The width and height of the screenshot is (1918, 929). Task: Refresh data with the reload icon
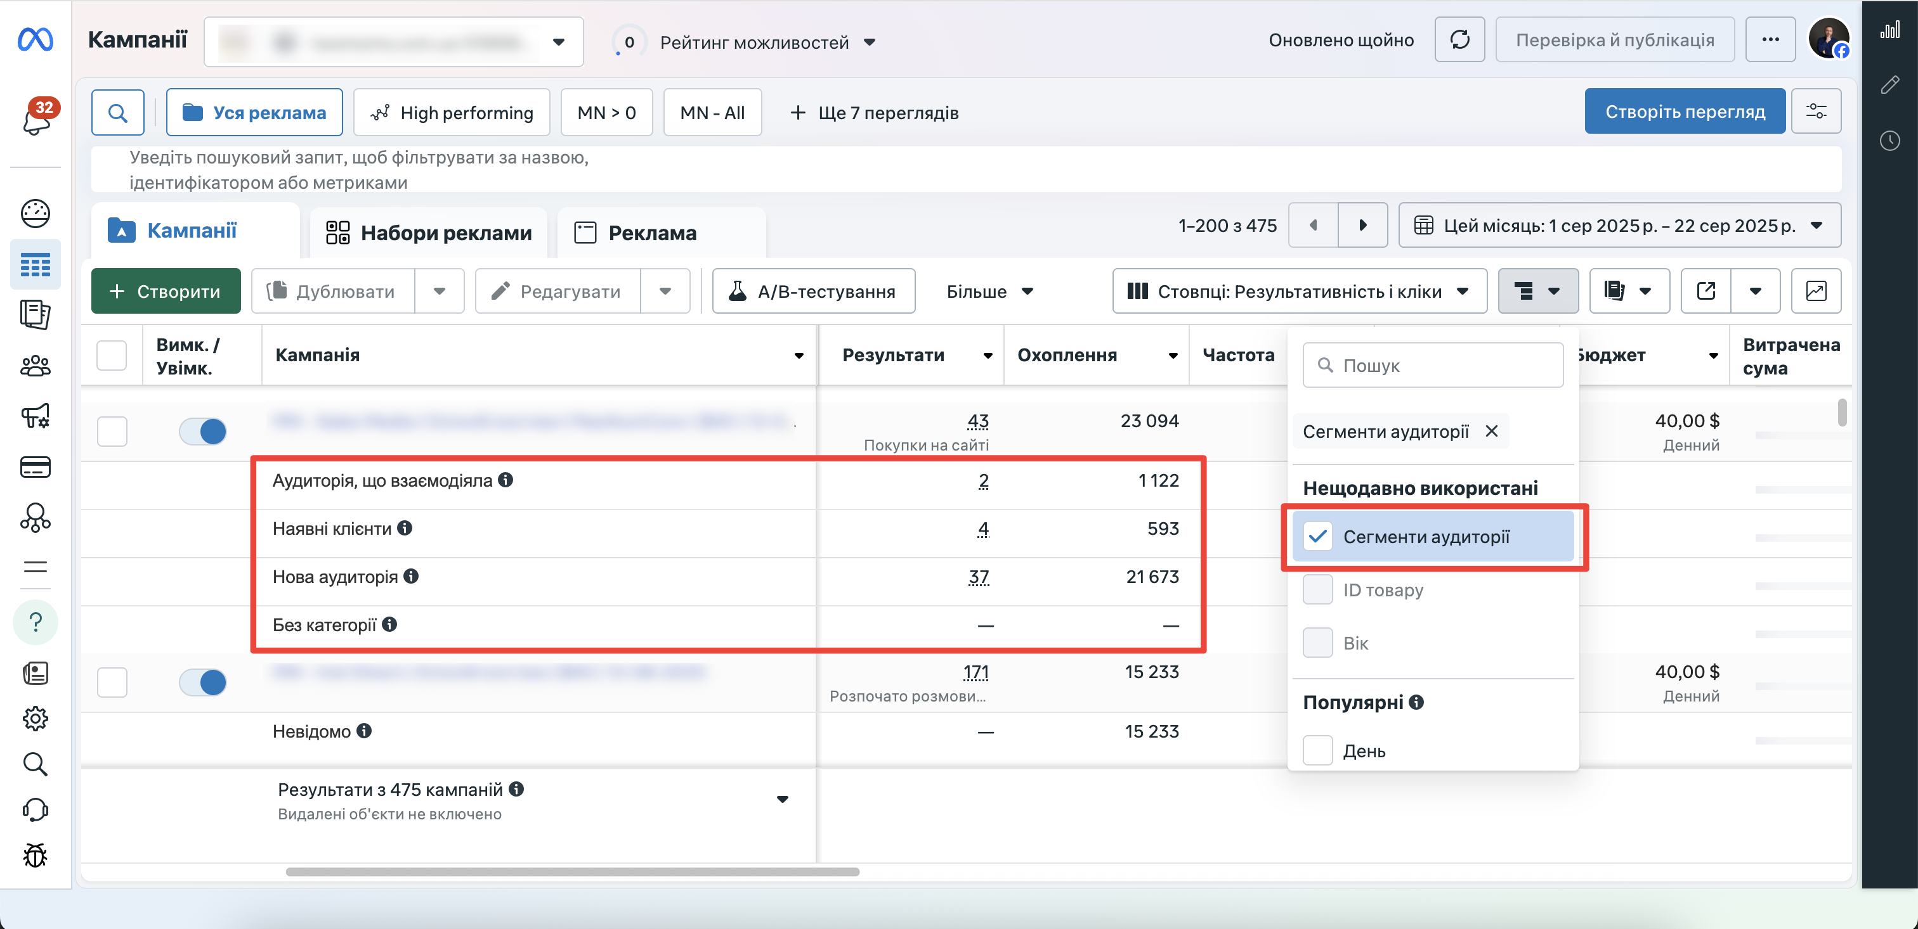click(1459, 40)
